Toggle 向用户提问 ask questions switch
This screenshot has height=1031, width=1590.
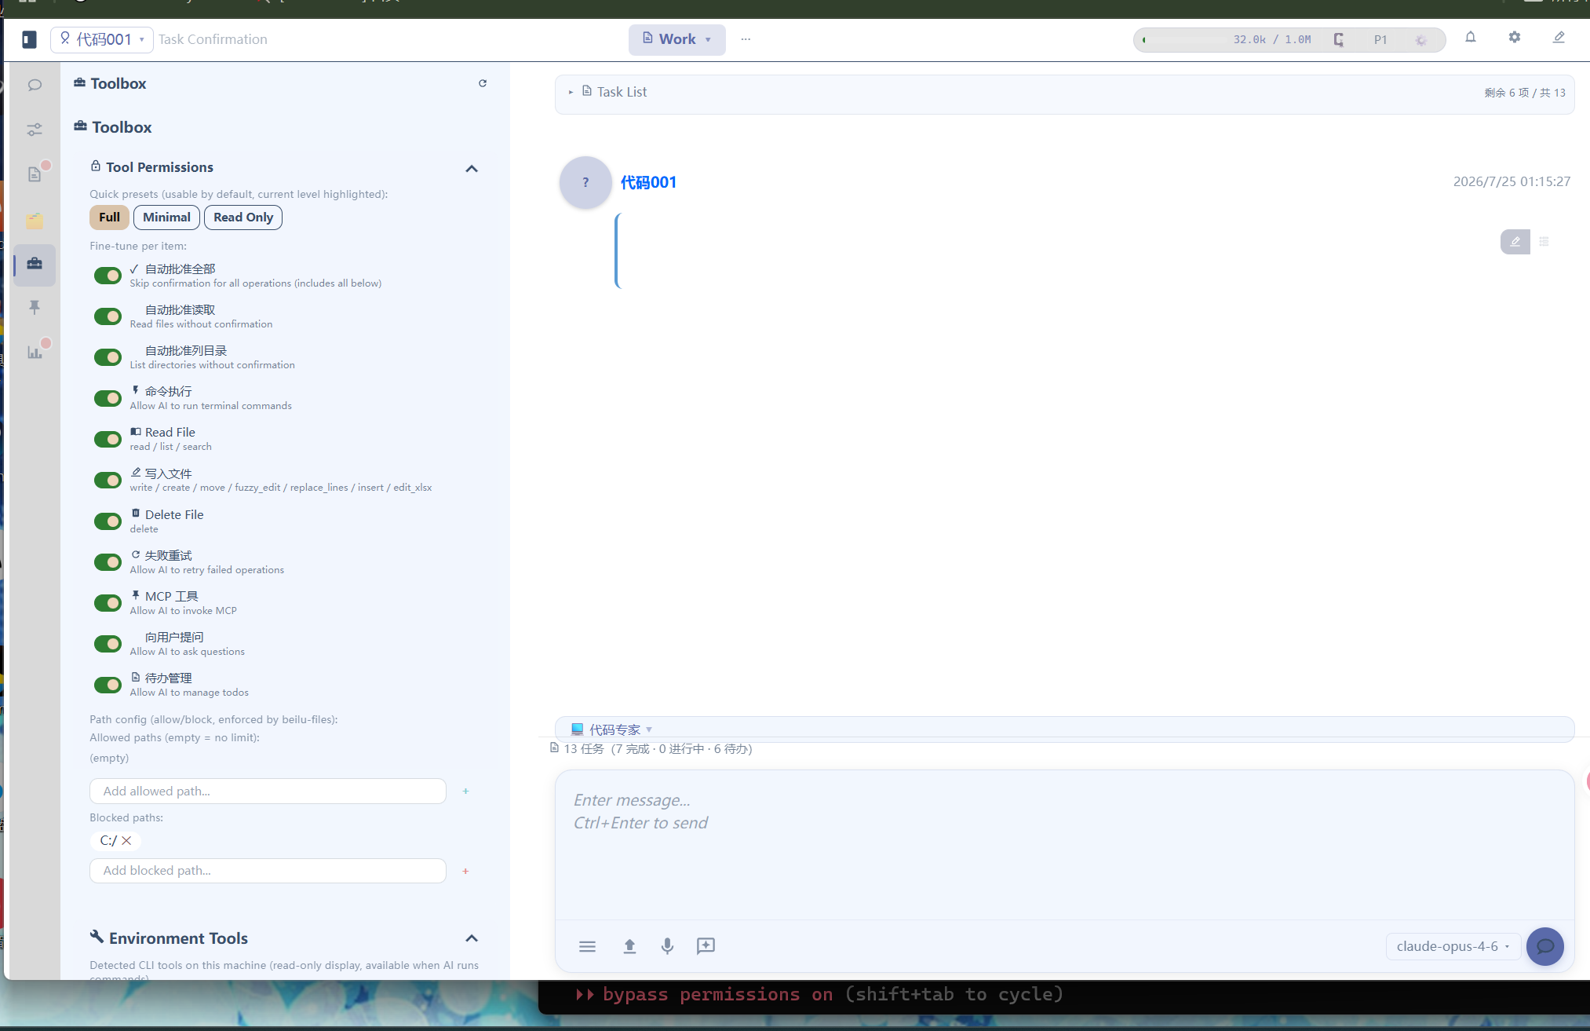click(x=108, y=644)
